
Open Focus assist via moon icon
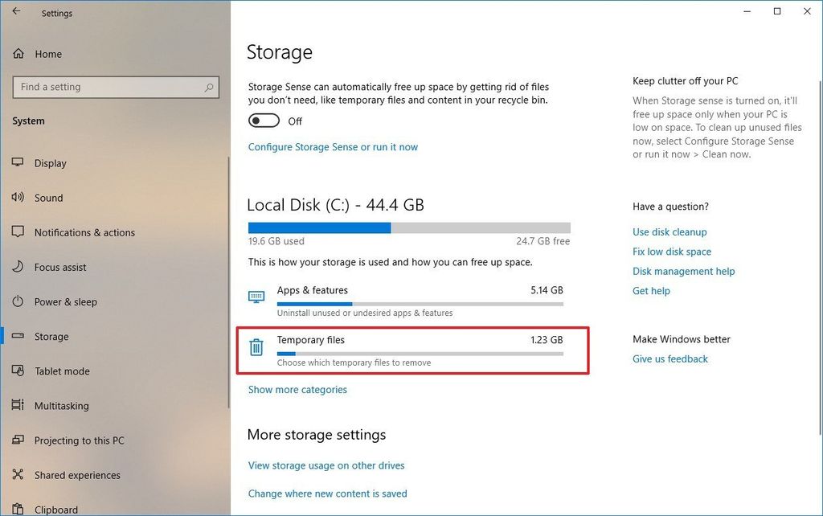click(x=18, y=266)
